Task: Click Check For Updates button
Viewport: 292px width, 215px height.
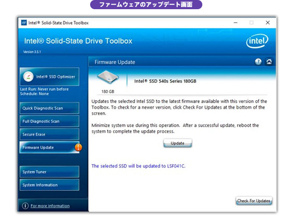Action: click(254, 201)
